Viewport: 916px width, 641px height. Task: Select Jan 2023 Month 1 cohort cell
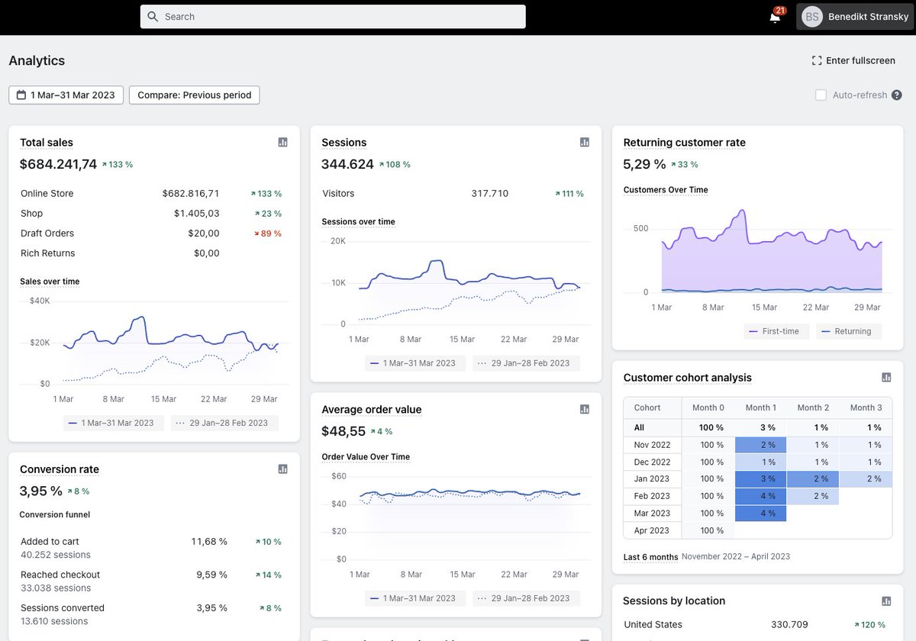760,479
